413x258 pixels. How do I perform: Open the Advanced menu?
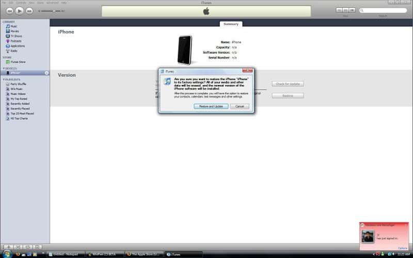click(52, 3)
